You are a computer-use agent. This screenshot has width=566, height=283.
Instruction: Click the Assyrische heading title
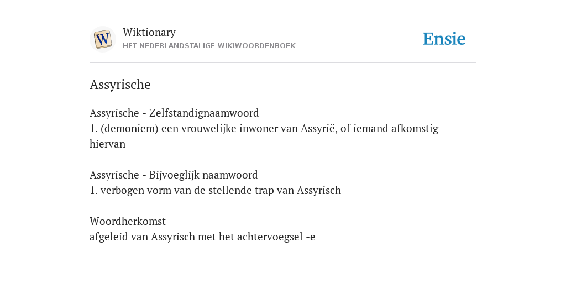(120, 85)
